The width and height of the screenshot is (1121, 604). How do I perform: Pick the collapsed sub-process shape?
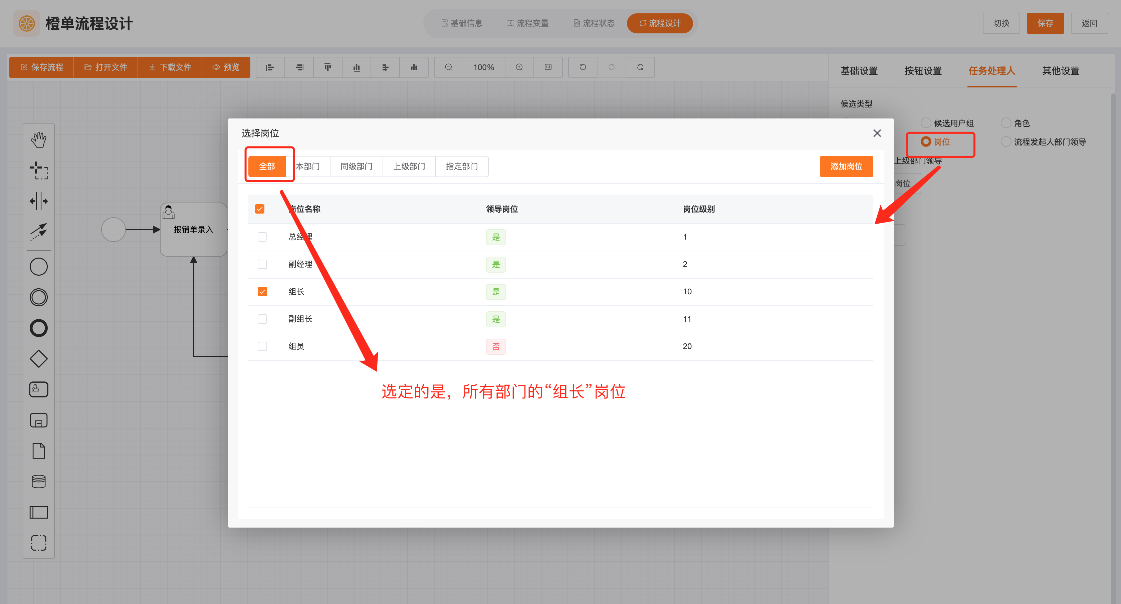point(39,420)
